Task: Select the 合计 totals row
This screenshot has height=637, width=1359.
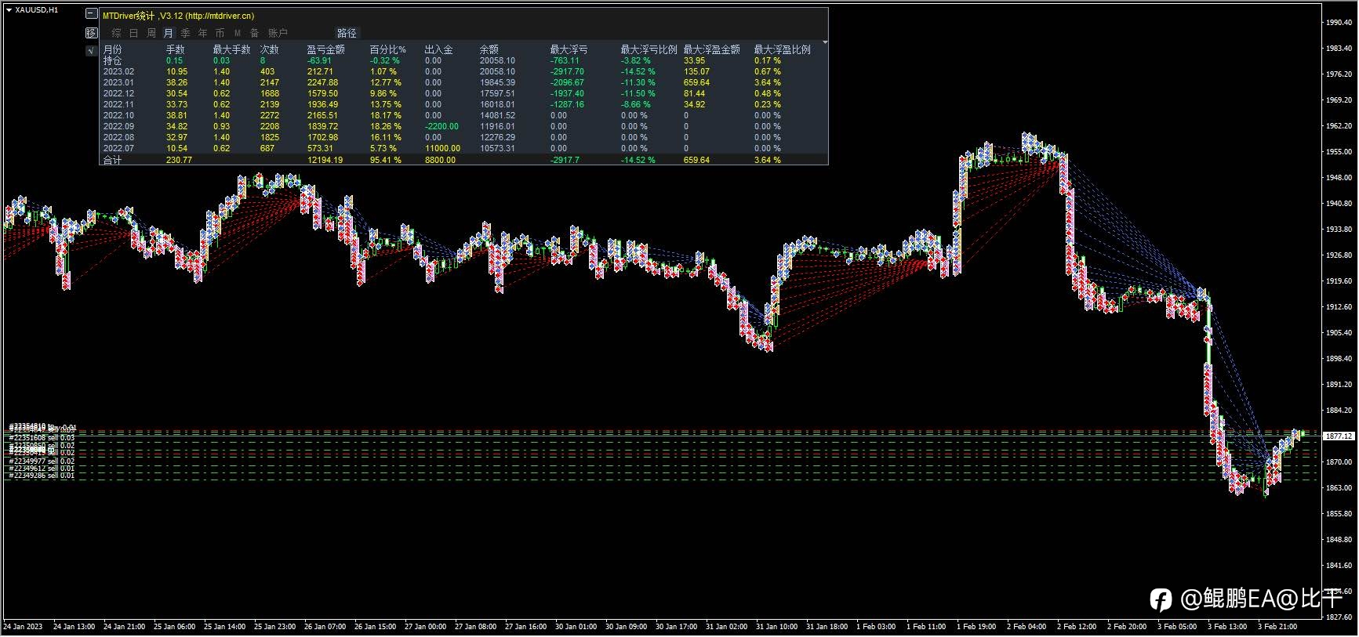Action: (x=463, y=160)
